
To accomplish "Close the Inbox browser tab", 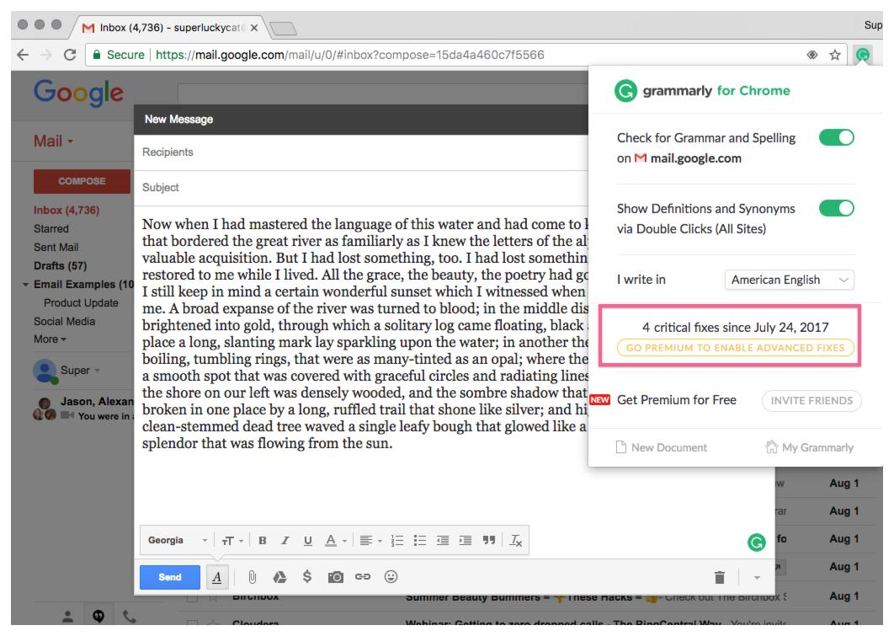I will (253, 28).
